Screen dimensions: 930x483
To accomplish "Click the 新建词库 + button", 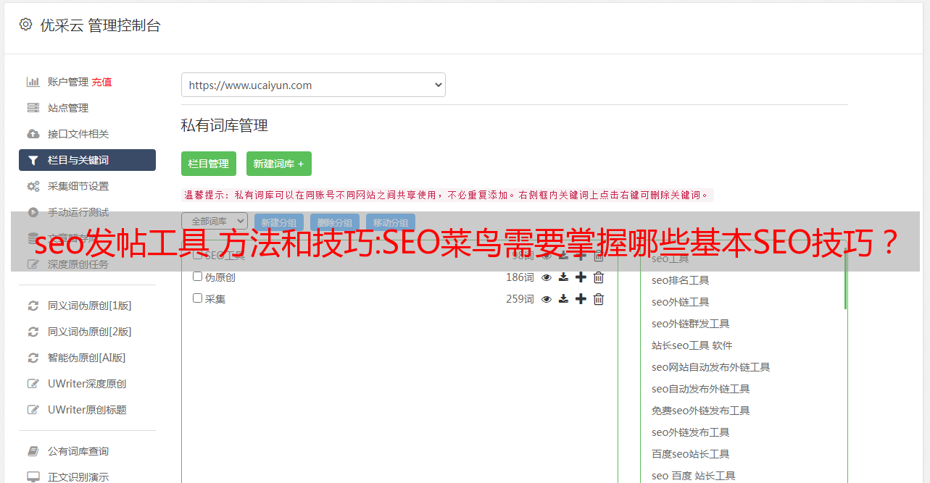I will tap(279, 164).
